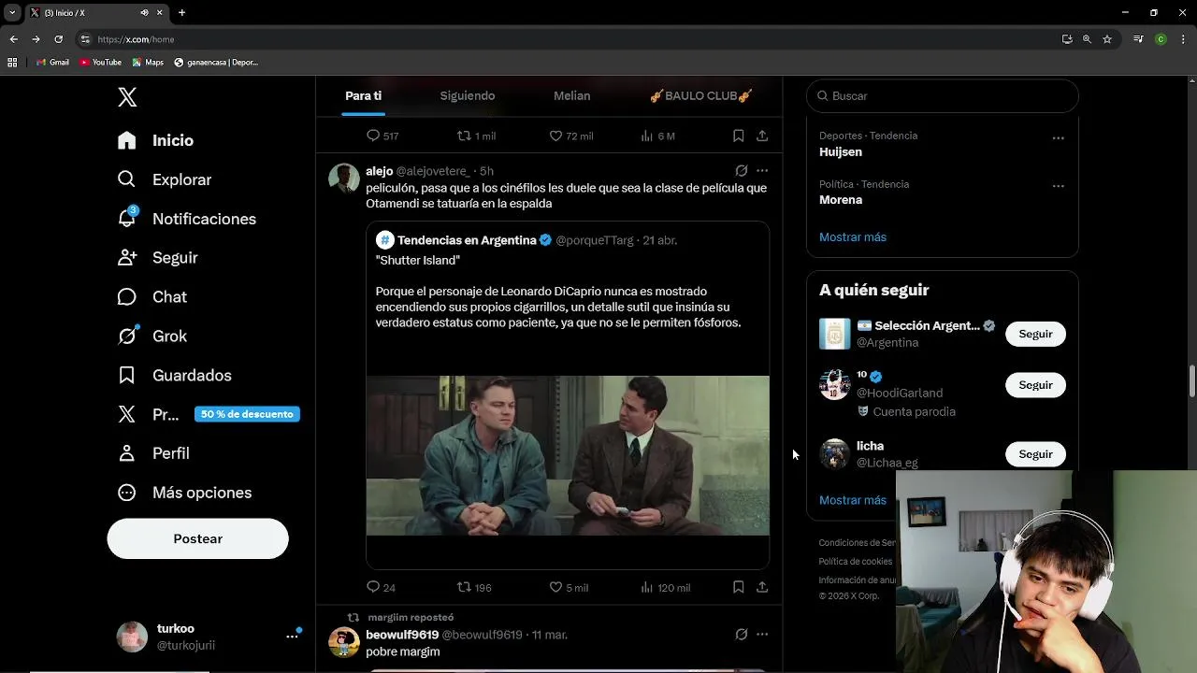Open Notificaciones bell item
The height and width of the screenshot is (673, 1197).
pyautogui.click(x=186, y=219)
